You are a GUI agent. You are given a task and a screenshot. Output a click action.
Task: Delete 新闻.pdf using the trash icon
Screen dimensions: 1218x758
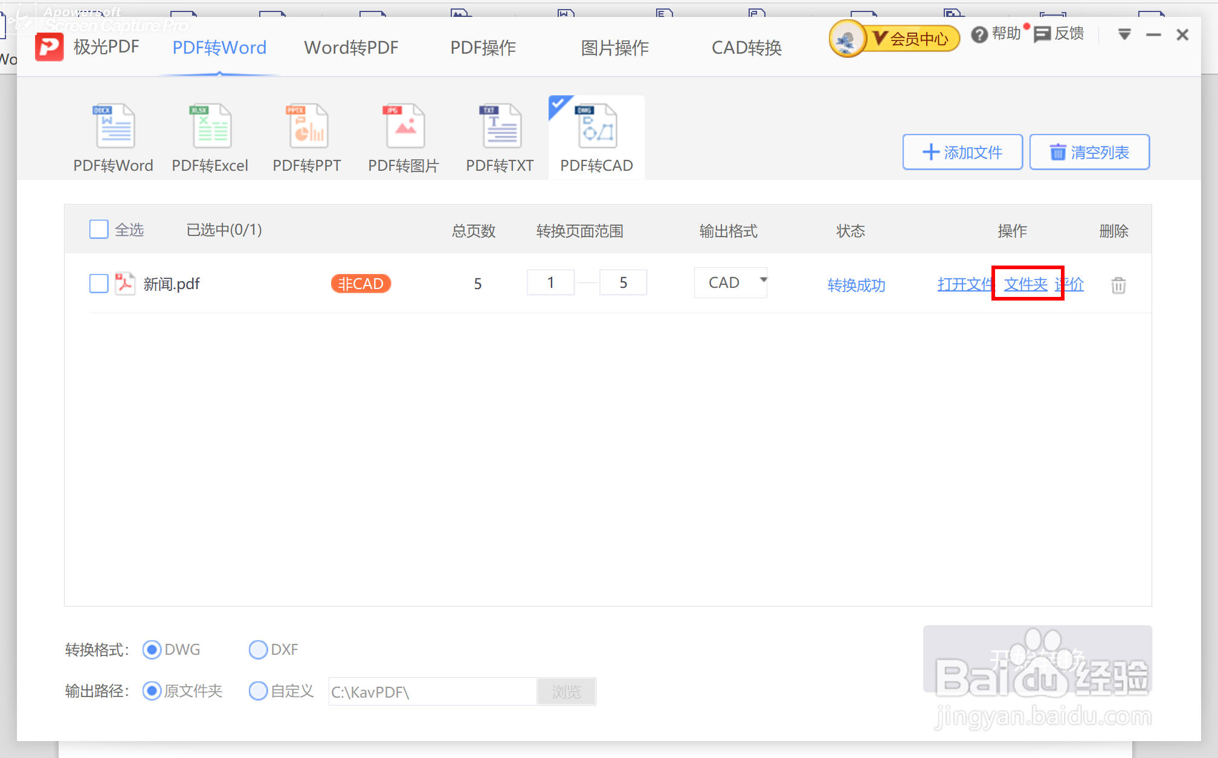pos(1118,285)
